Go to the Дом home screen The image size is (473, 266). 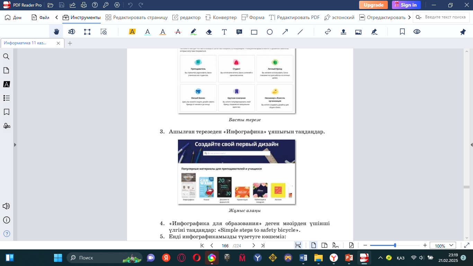tap(13, 17)
